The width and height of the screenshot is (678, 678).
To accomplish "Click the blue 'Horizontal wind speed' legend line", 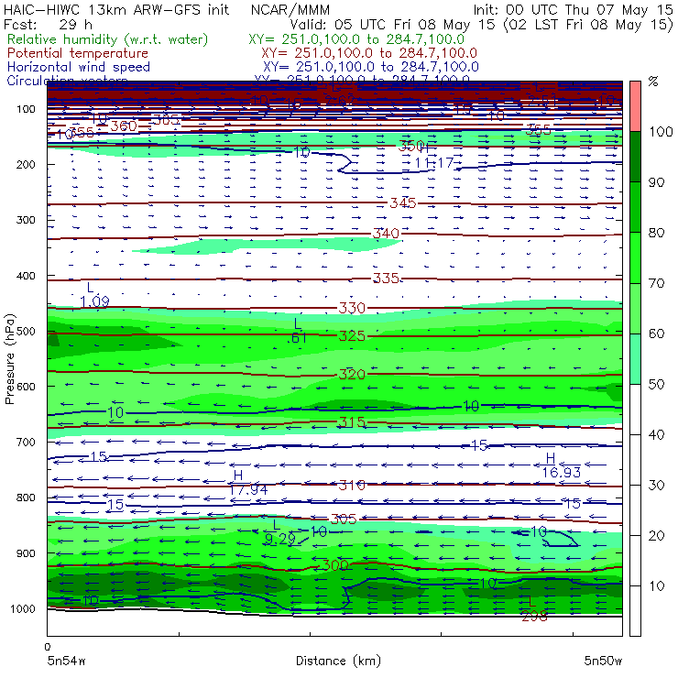I will click(79, 67).
